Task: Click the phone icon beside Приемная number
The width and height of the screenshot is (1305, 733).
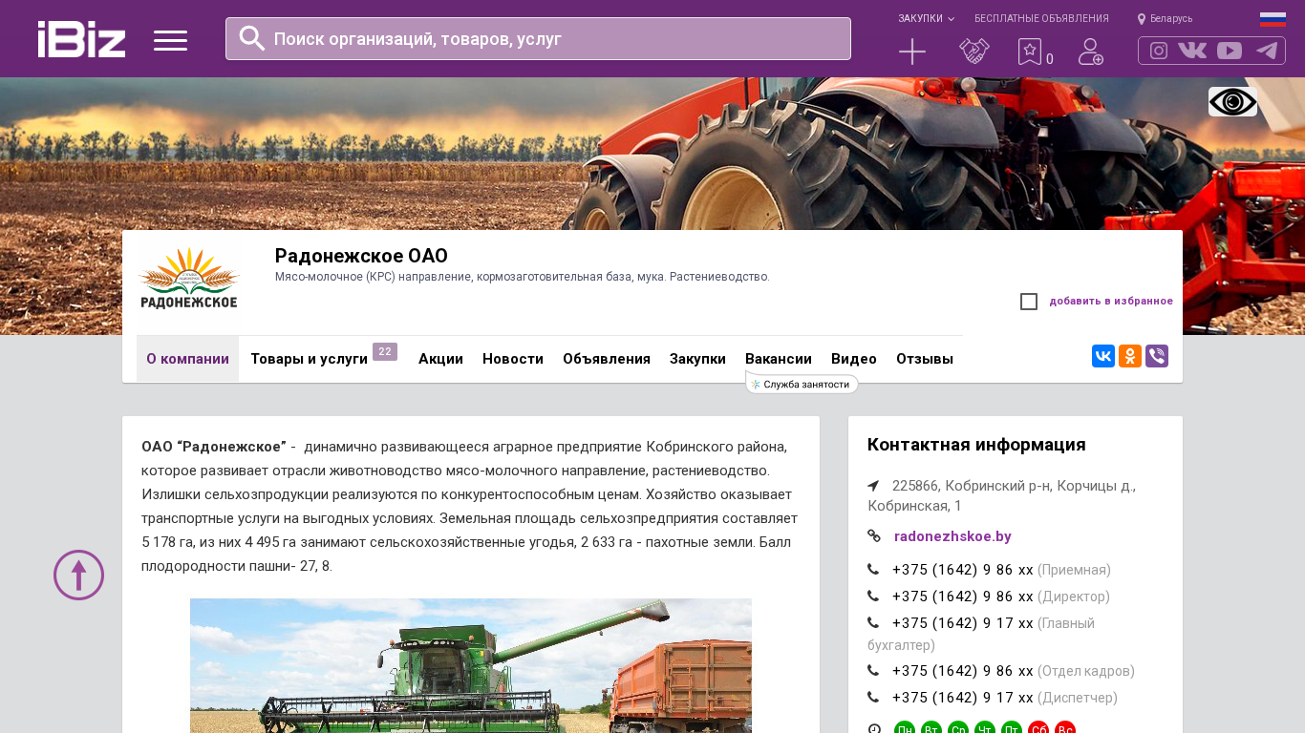Action: (873, 570)
